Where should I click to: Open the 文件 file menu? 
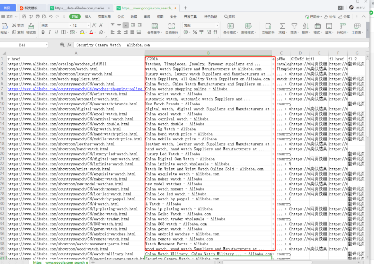tap(10, 17)
